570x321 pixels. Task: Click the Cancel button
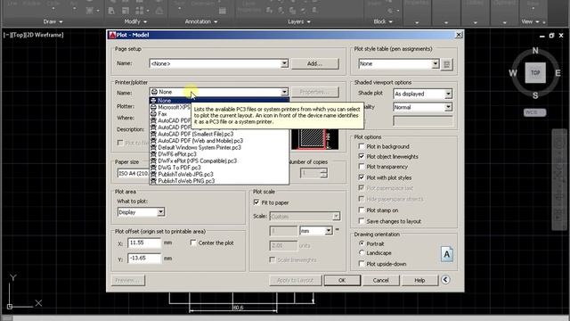380,280
